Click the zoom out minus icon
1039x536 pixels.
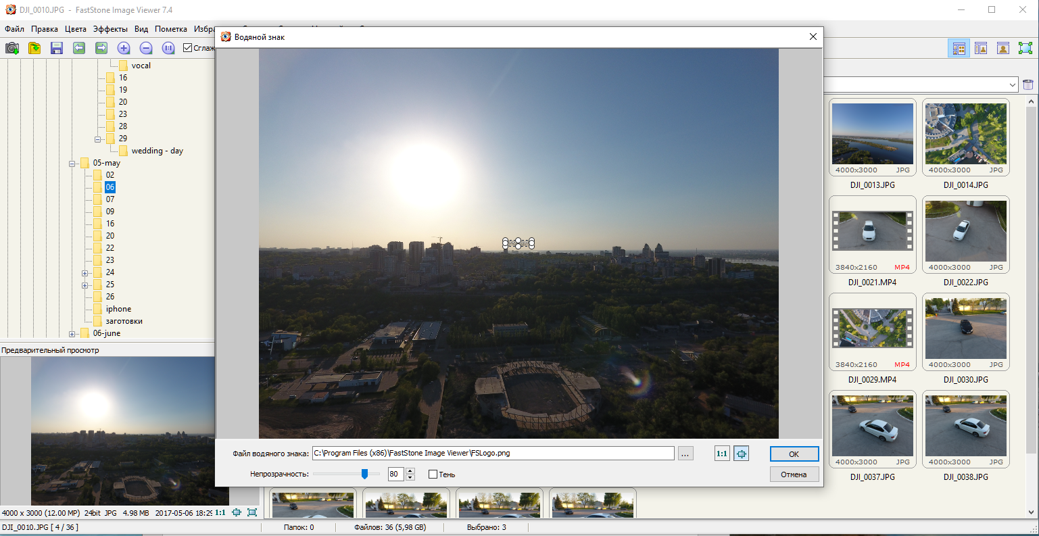(x=146, y=48)
